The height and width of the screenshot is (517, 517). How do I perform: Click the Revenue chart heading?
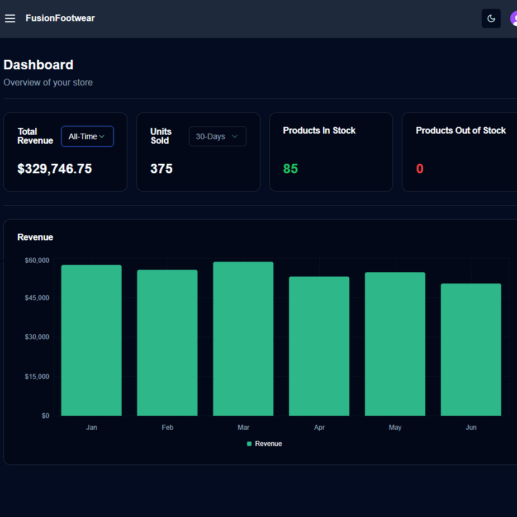(35, 237)
